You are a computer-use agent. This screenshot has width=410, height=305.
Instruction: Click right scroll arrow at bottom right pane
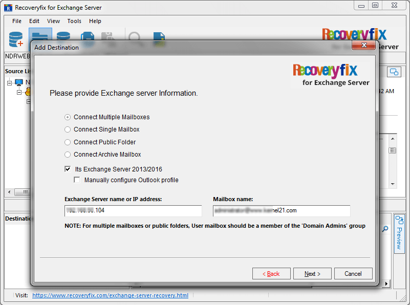pyautogui.click(x=386, y=284)
